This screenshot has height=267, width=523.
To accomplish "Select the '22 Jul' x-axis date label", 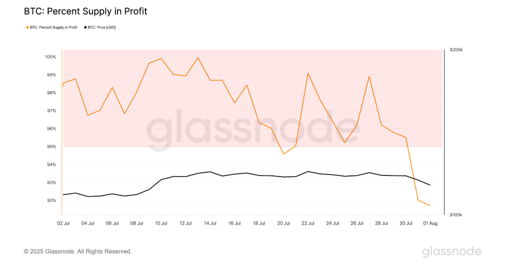I will 308,224.
